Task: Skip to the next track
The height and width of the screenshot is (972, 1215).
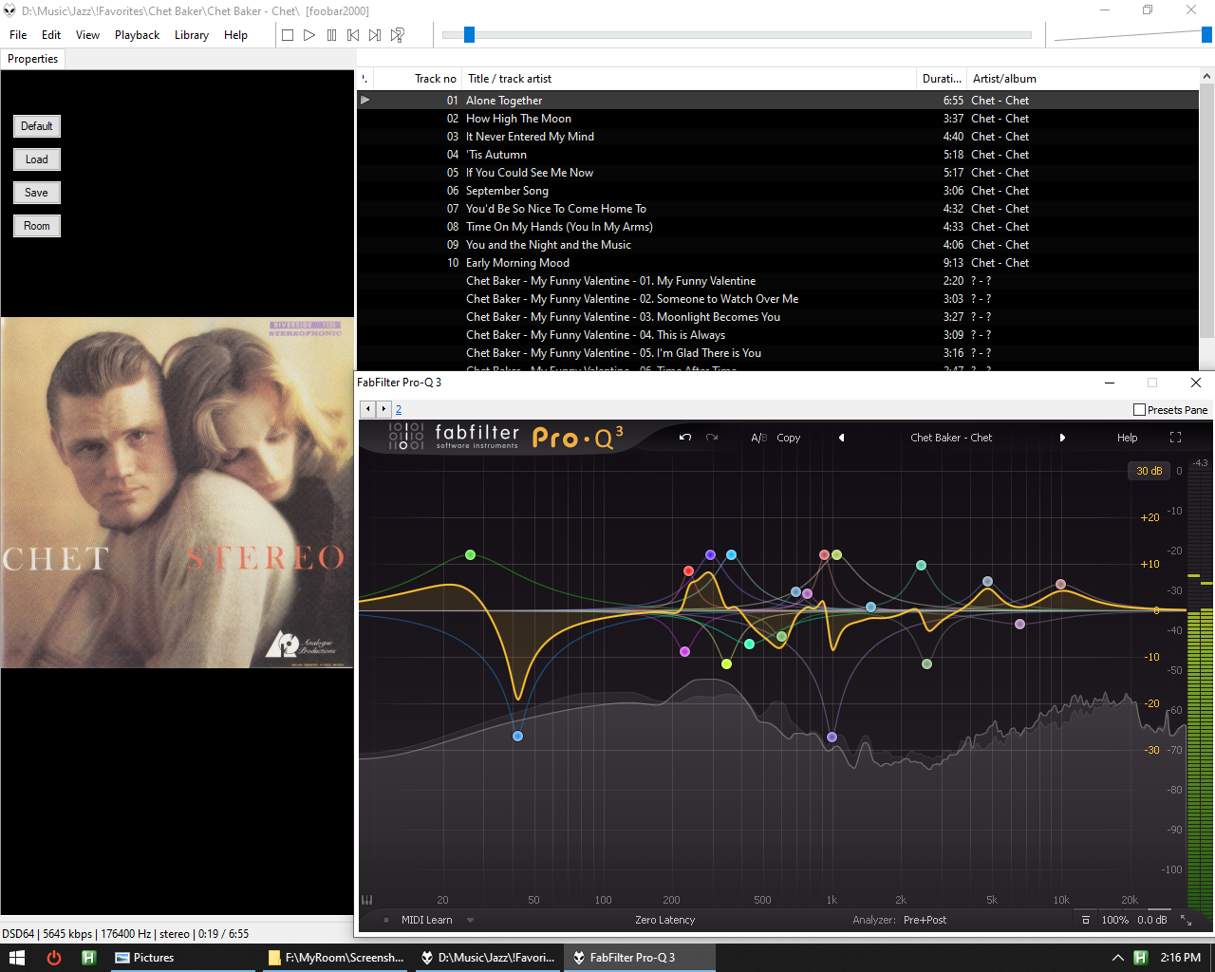Action: (375, 35)
